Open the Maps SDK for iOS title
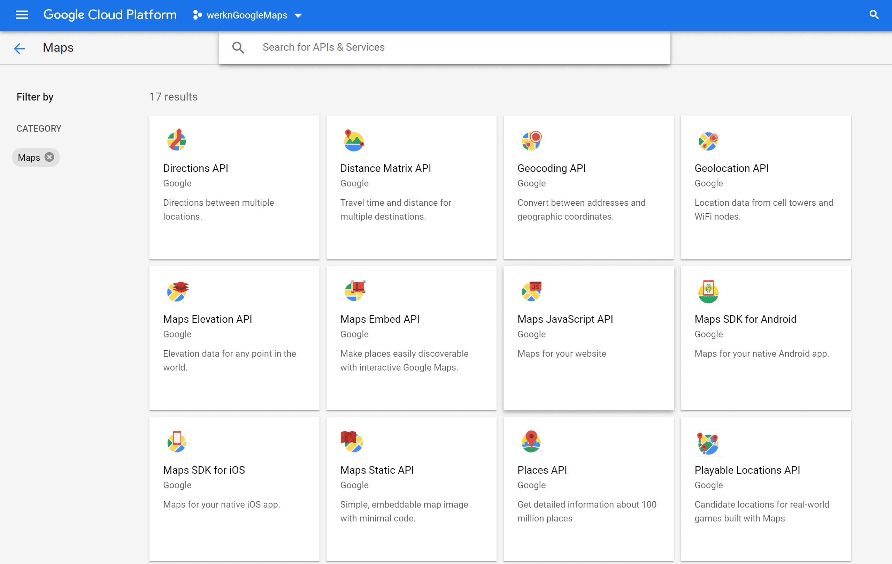Viewport: 892px width, 564px height. 204,470
